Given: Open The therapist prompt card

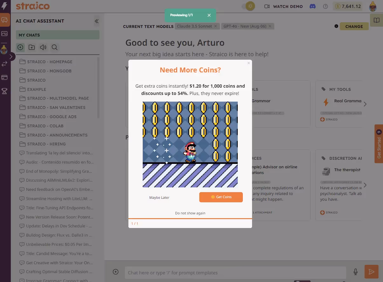Looking at the screenshot, I should point(339,185).
